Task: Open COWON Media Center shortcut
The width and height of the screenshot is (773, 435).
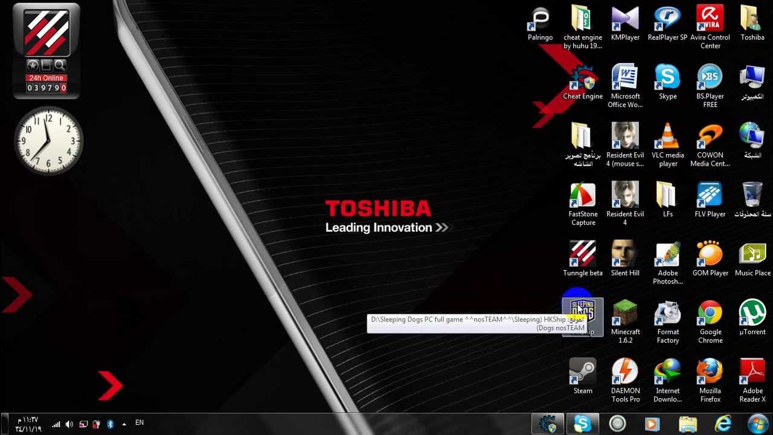Action: click(710, 145)
